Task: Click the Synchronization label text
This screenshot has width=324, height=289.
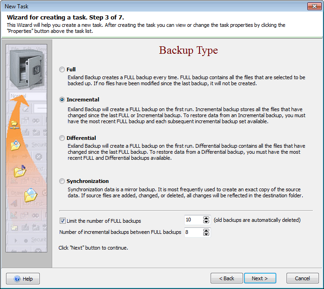Action: tap(87, 181)
